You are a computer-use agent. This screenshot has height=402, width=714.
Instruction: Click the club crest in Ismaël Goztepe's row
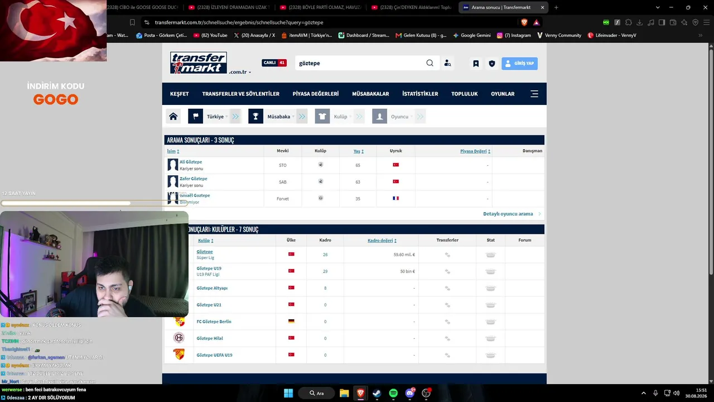(321, 198)
